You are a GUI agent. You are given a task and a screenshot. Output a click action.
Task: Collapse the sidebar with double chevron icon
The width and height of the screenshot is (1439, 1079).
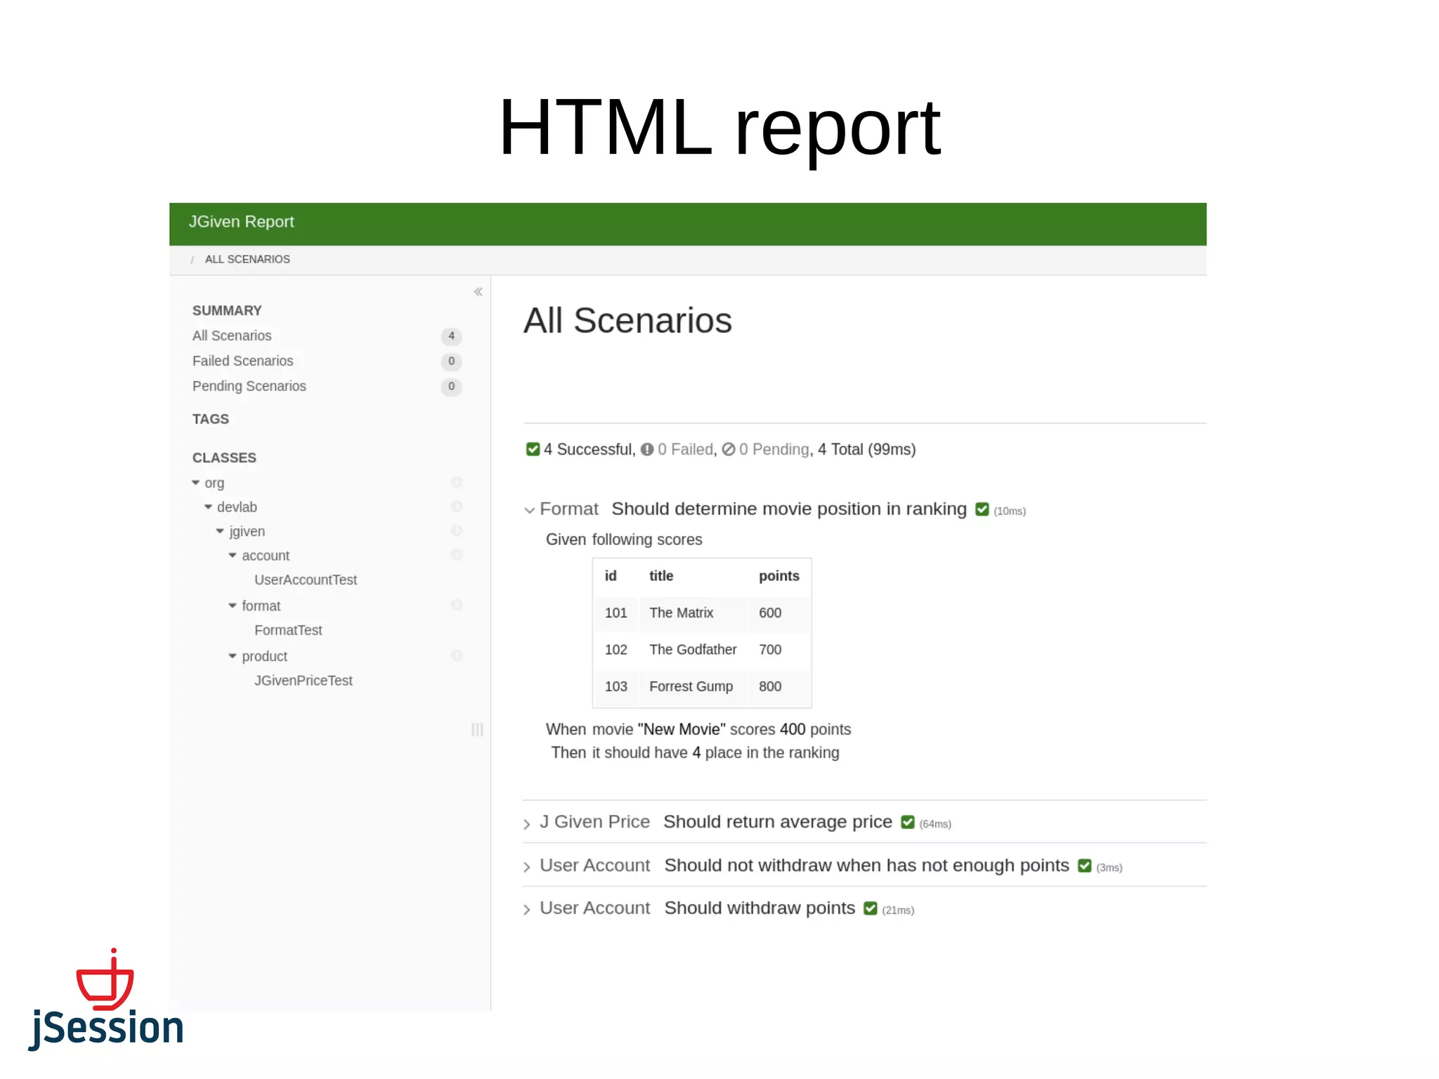click(478, 292)
